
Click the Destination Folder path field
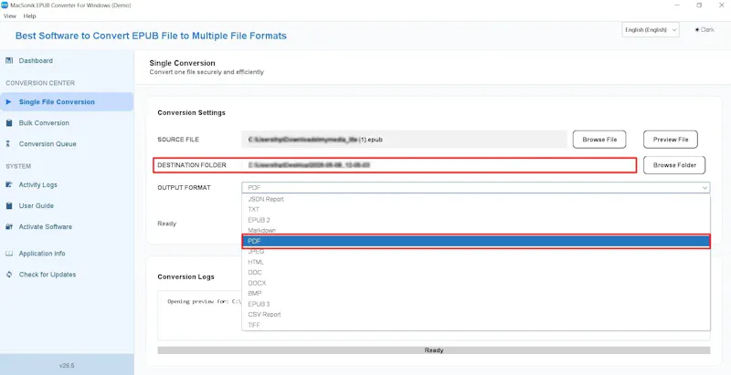click(x=439, y=165)
